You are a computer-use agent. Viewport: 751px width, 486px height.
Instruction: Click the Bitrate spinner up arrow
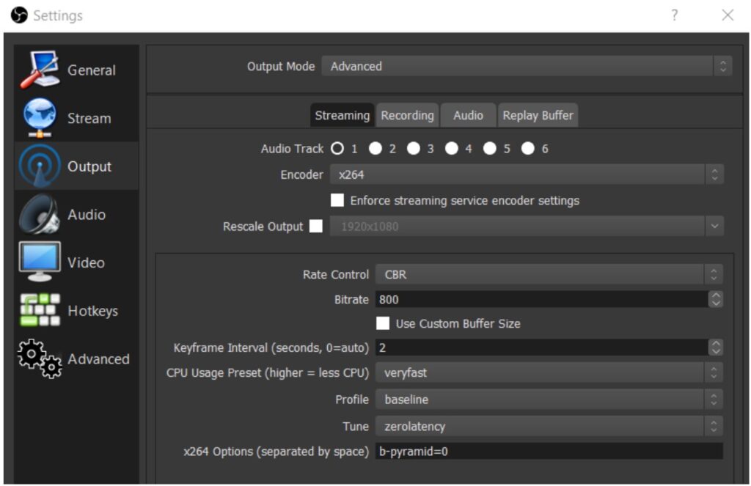coord(714,296)
